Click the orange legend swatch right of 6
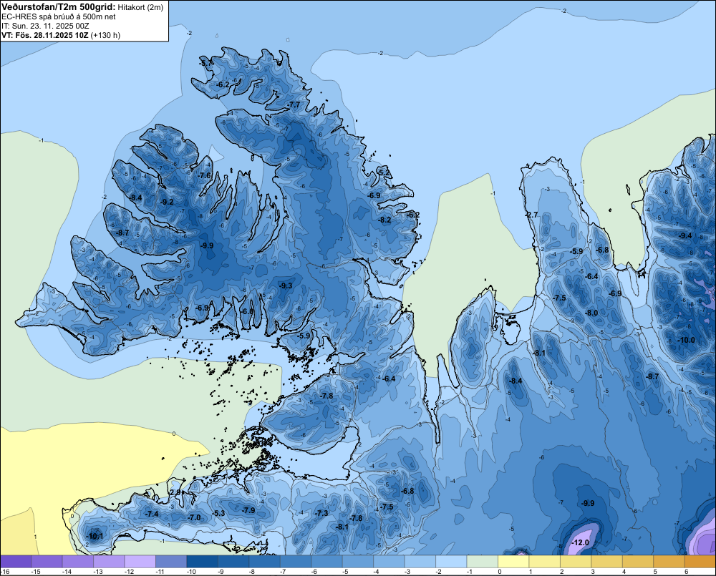The height and width of the screenshot is (576, 716). 700,562
